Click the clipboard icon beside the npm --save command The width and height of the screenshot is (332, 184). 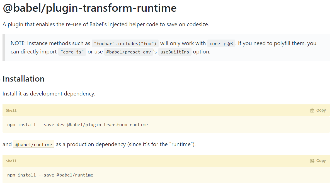click(x=312, y=161)
